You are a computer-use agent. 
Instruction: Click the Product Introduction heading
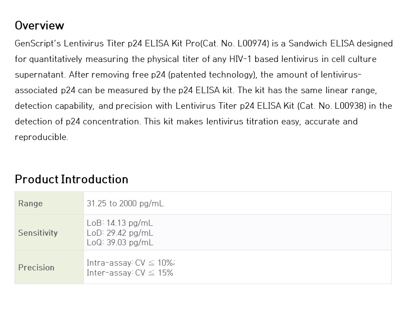click(71, 179)
